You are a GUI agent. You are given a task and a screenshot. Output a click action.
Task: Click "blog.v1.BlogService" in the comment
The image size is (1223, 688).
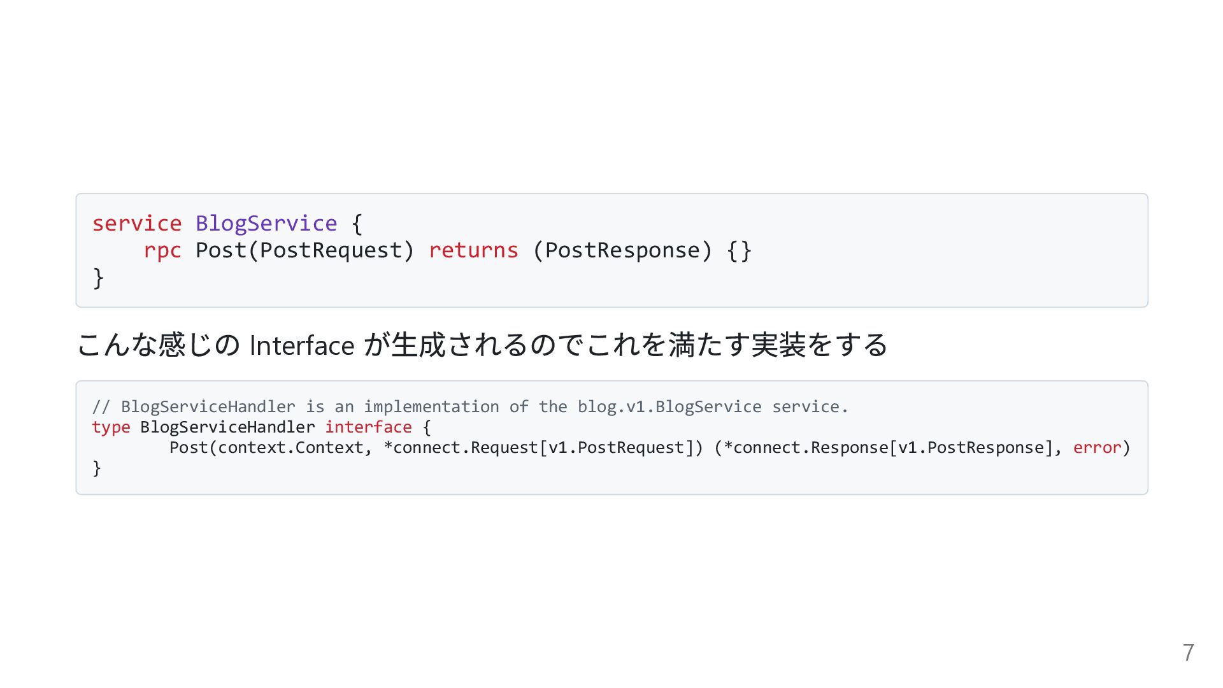tap(669, 406)
